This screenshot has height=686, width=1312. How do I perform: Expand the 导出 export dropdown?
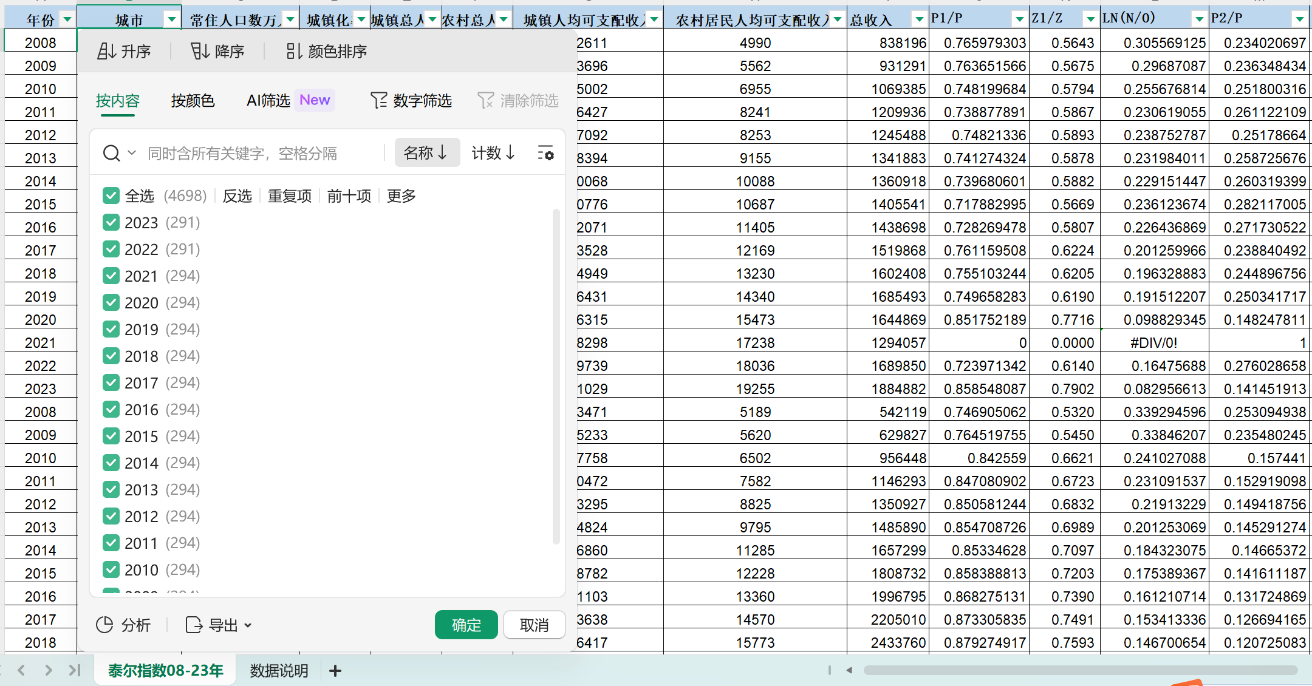coord(248,625)
